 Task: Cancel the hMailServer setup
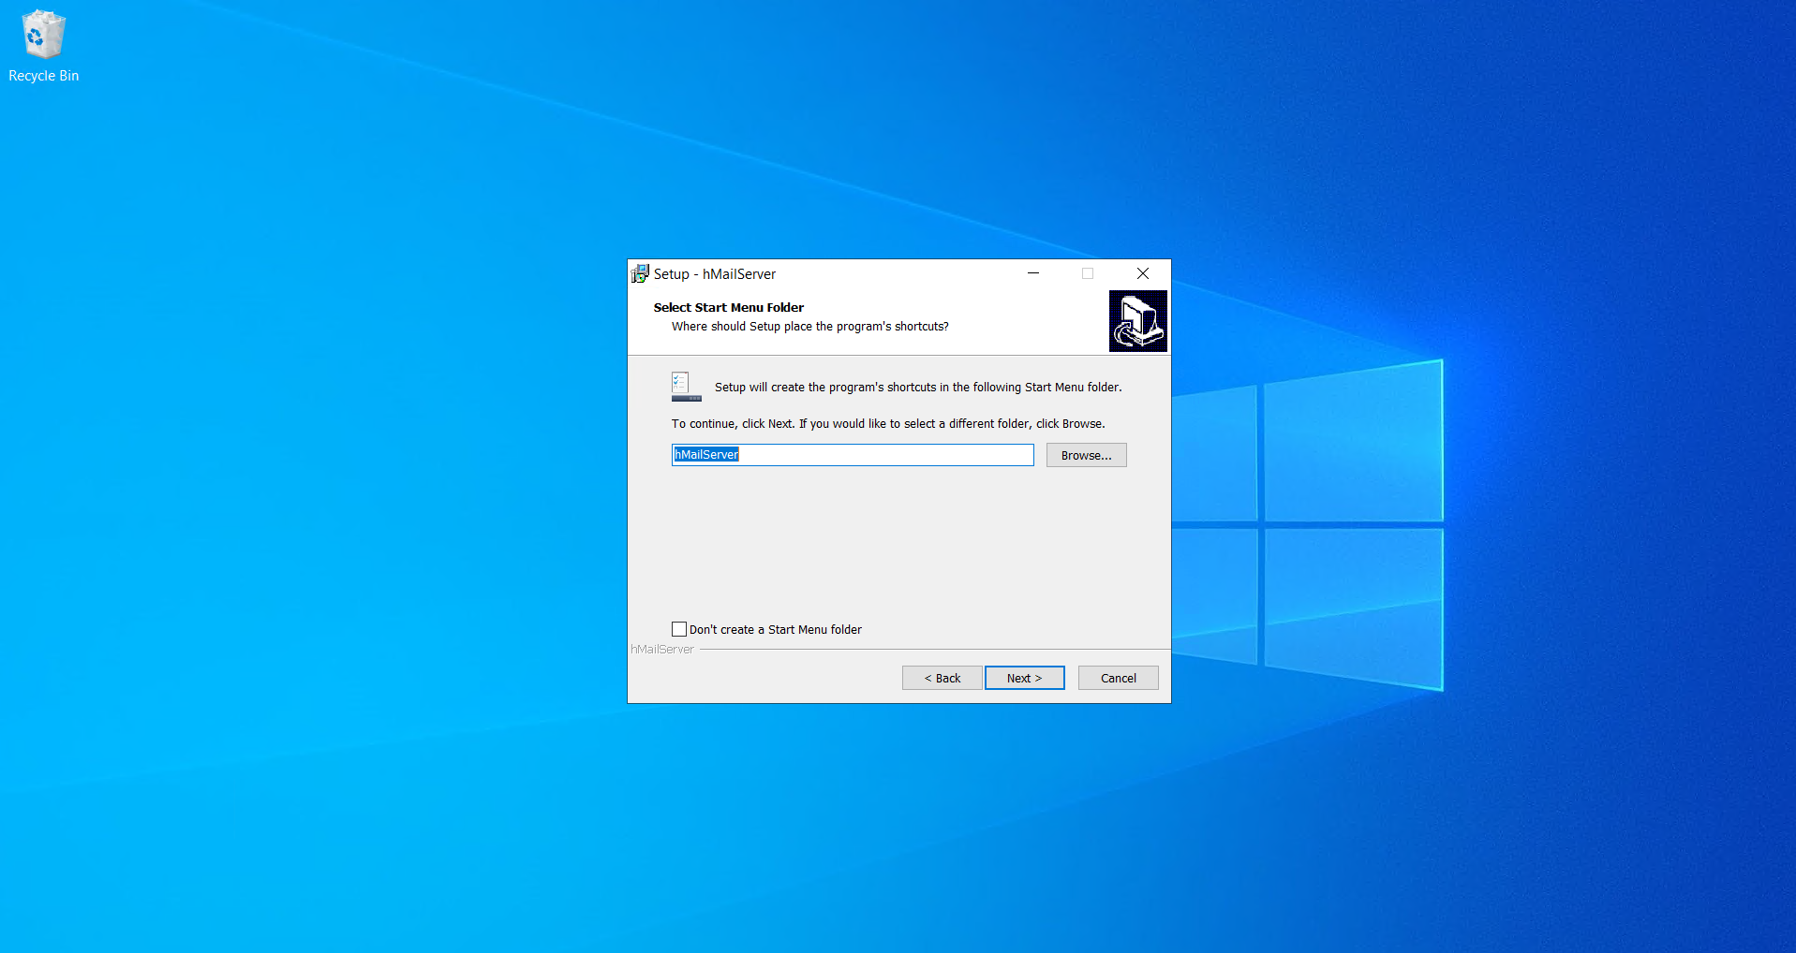click(x=1118, y=678)
